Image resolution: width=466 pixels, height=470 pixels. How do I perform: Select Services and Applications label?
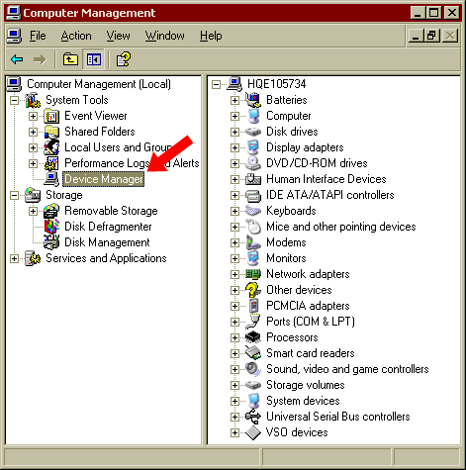click(x=106, y=258)
